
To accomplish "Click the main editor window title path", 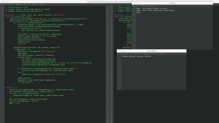I will (x=109, y=1).
